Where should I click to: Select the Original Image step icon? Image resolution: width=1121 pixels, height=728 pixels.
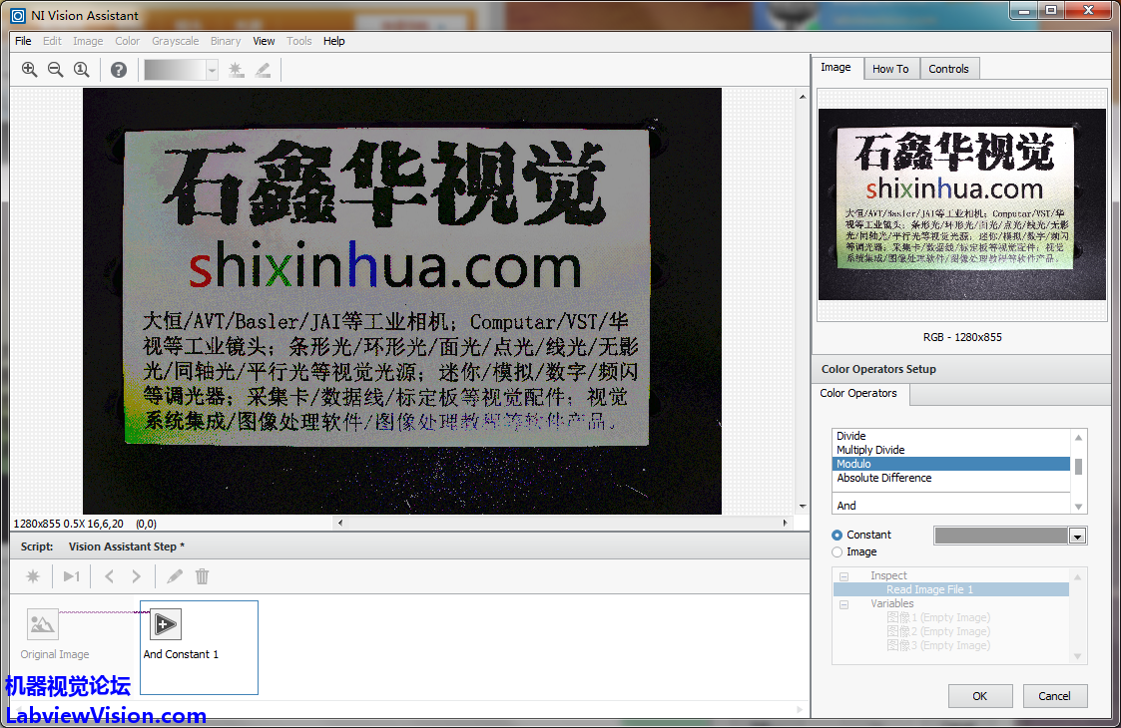42,624
